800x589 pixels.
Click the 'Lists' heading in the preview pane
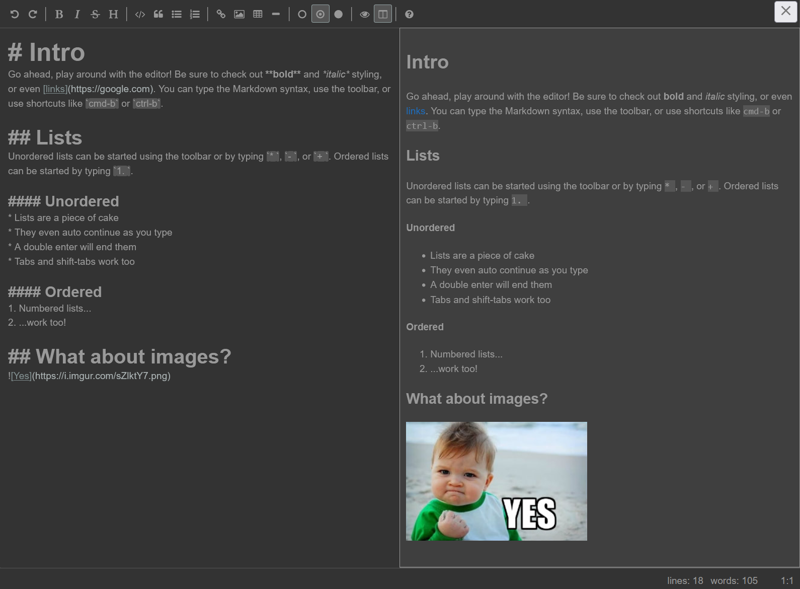(423, 156)
